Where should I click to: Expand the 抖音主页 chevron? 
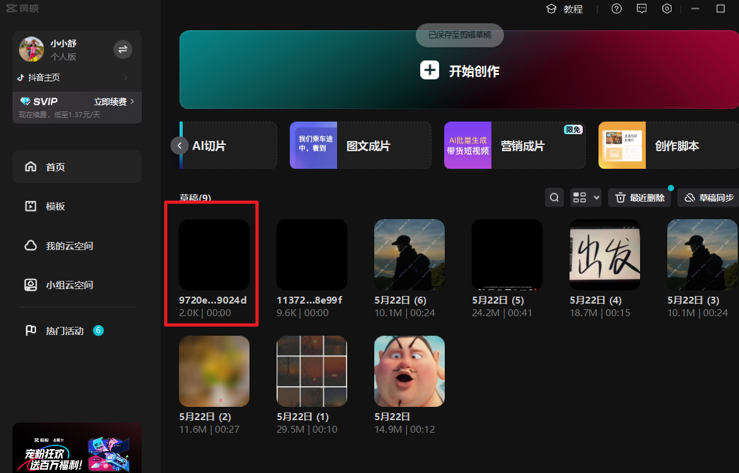pyautogui.click(x=126, y=77)
